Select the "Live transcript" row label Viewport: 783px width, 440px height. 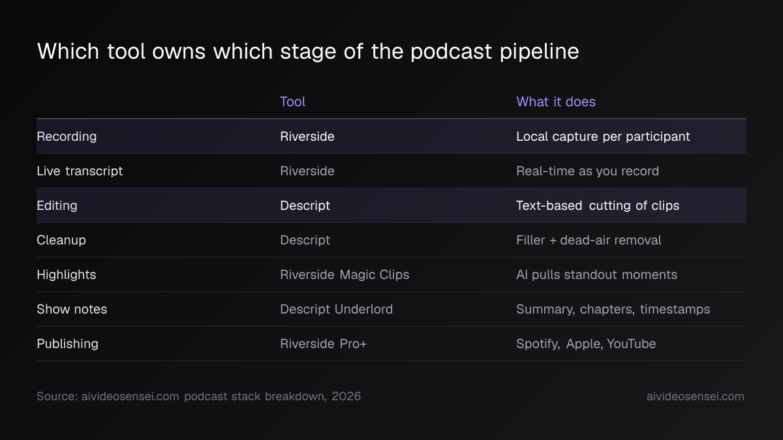coord(80,171)
